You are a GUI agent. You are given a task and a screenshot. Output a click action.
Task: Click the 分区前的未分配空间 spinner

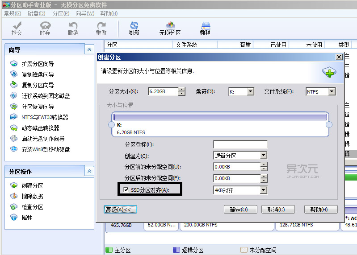[264, 167]
